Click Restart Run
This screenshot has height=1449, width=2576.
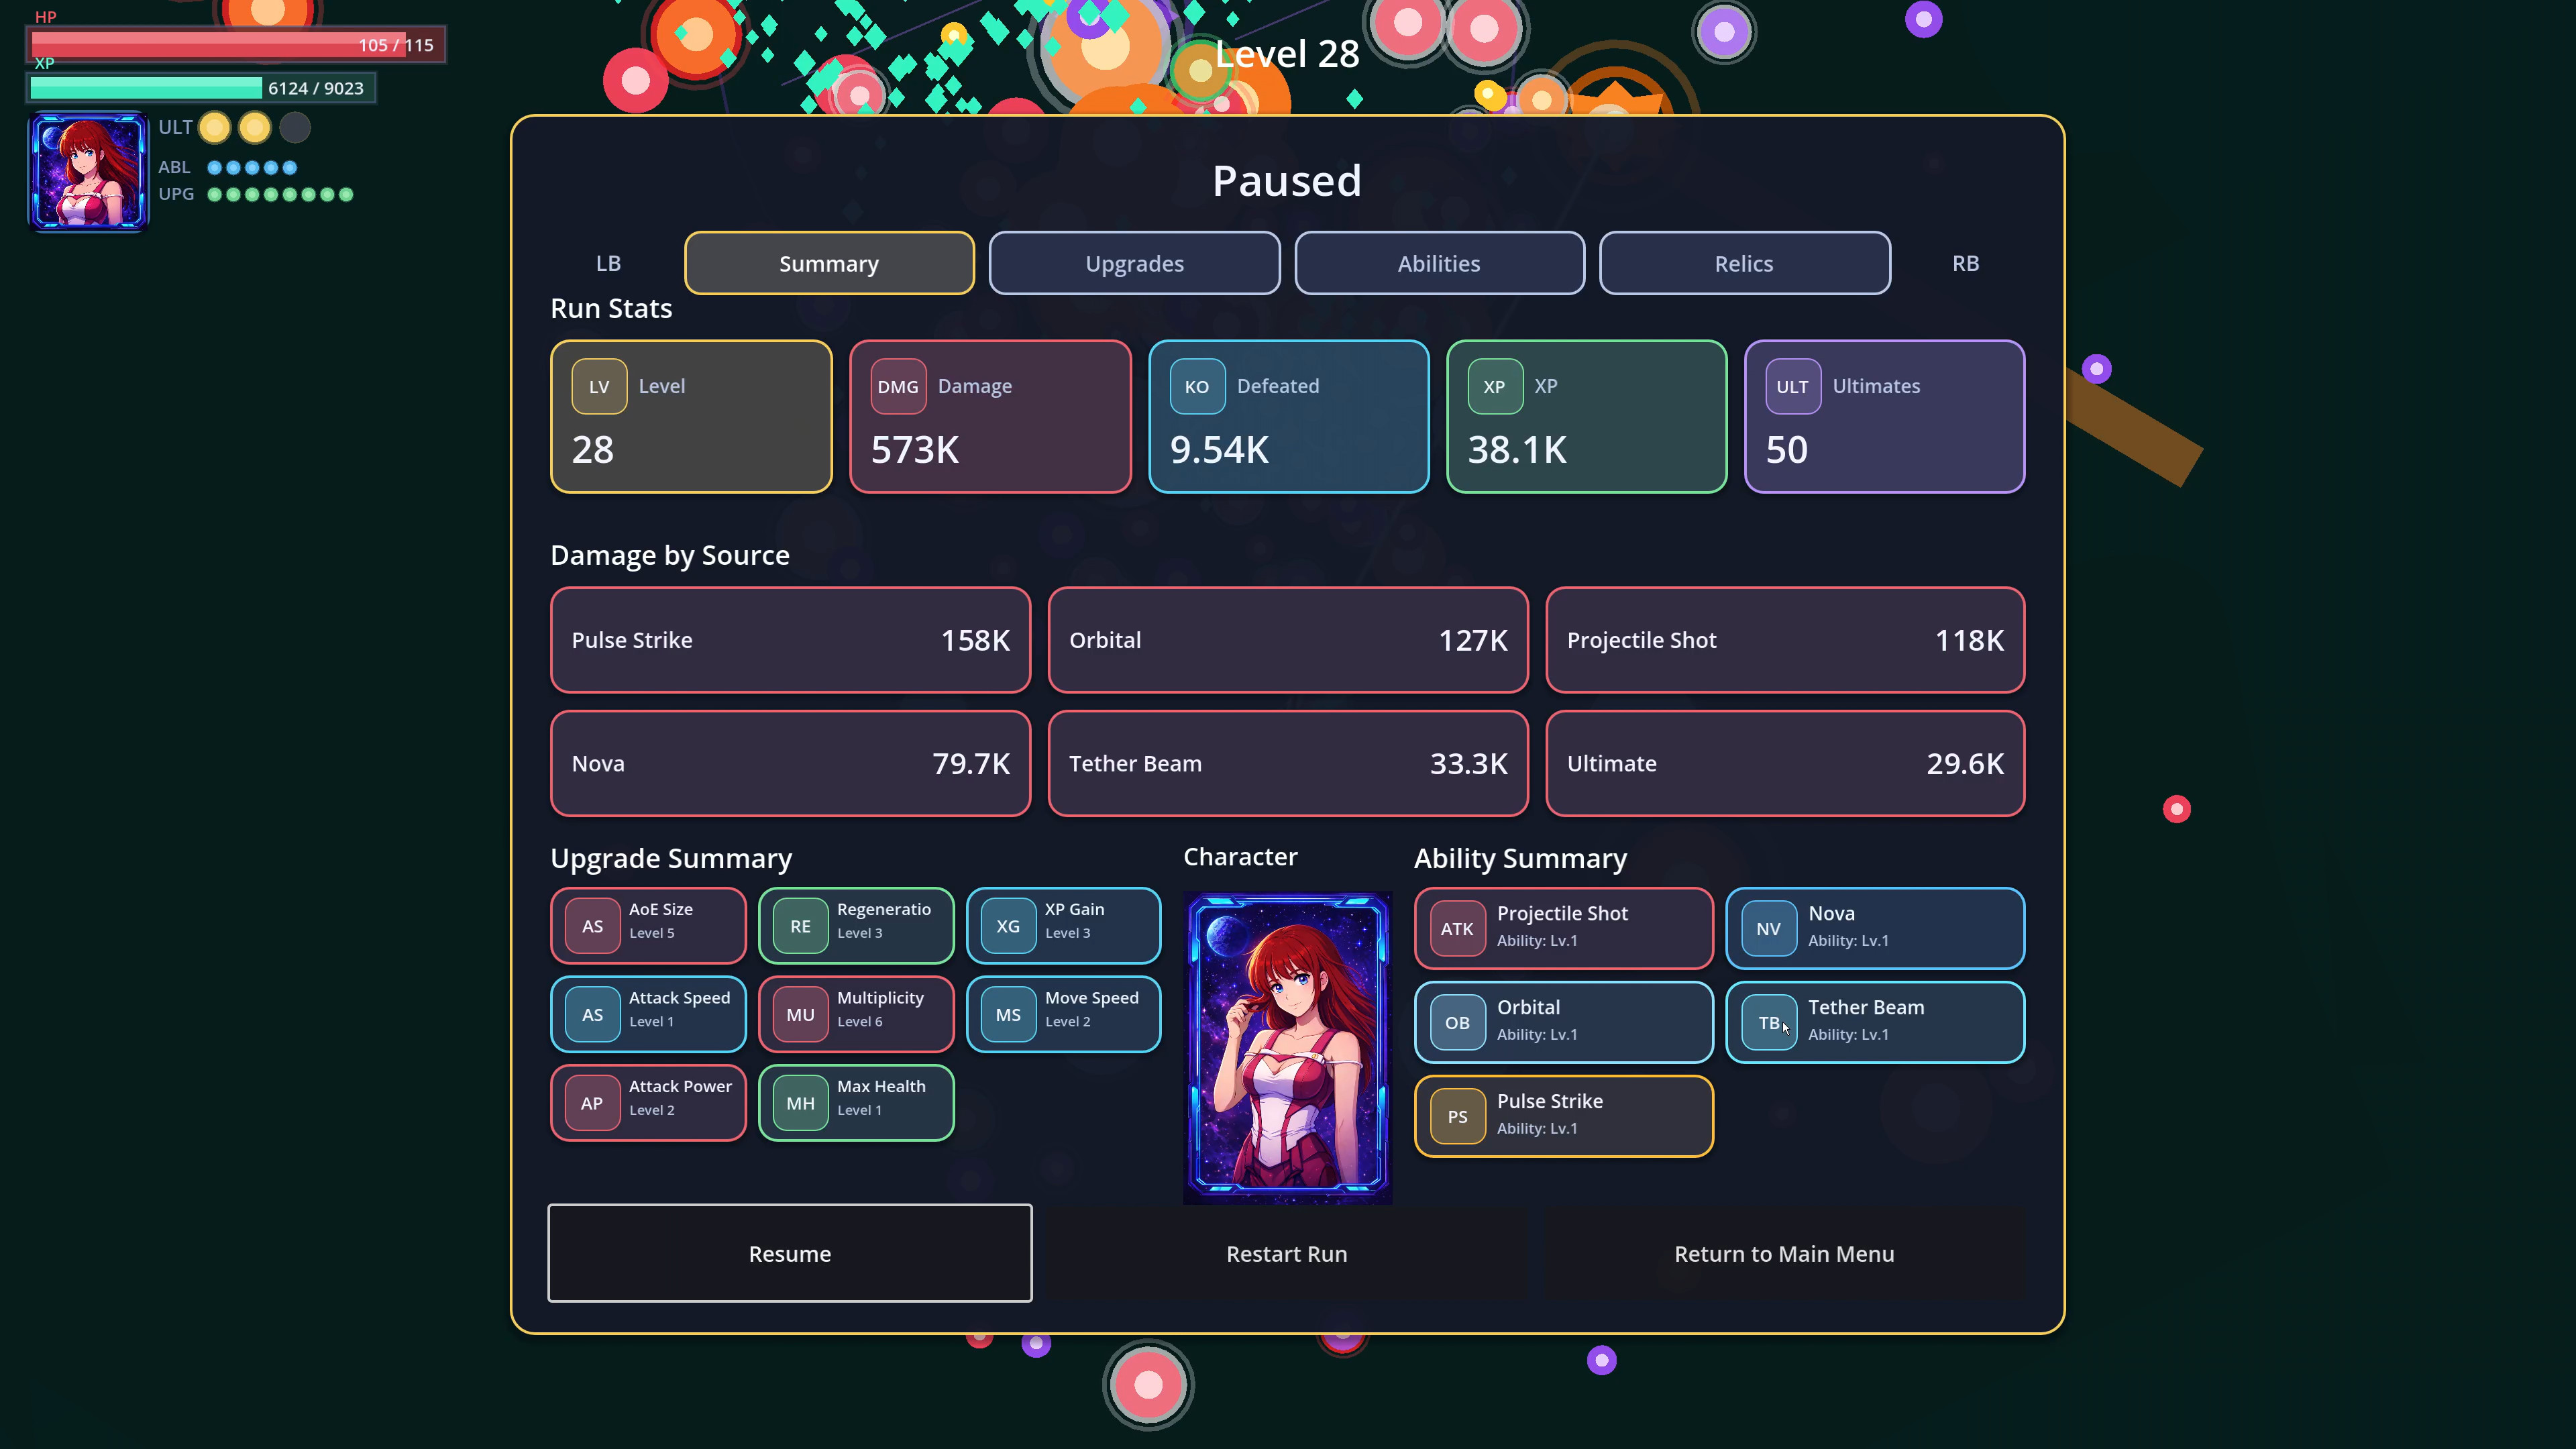point(1286,1253)
